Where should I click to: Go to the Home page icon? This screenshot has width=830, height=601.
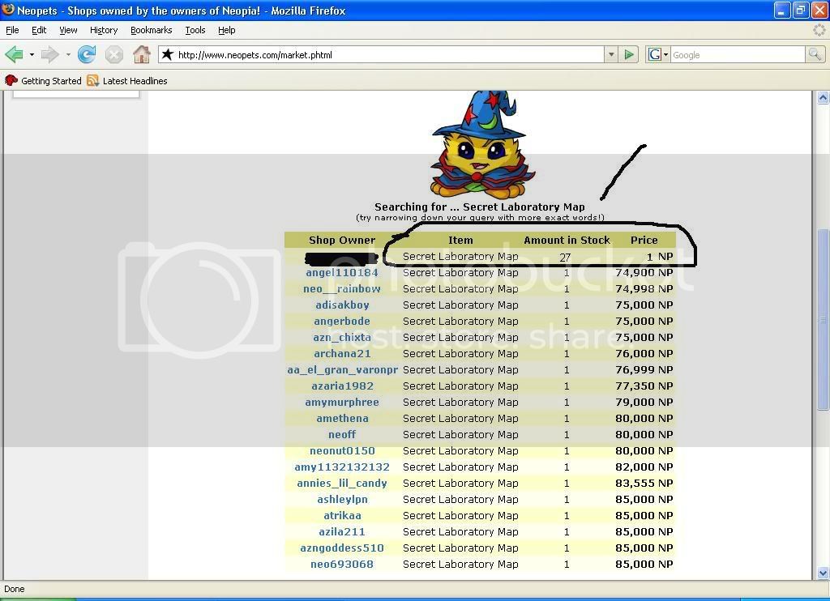pos(142,55)
